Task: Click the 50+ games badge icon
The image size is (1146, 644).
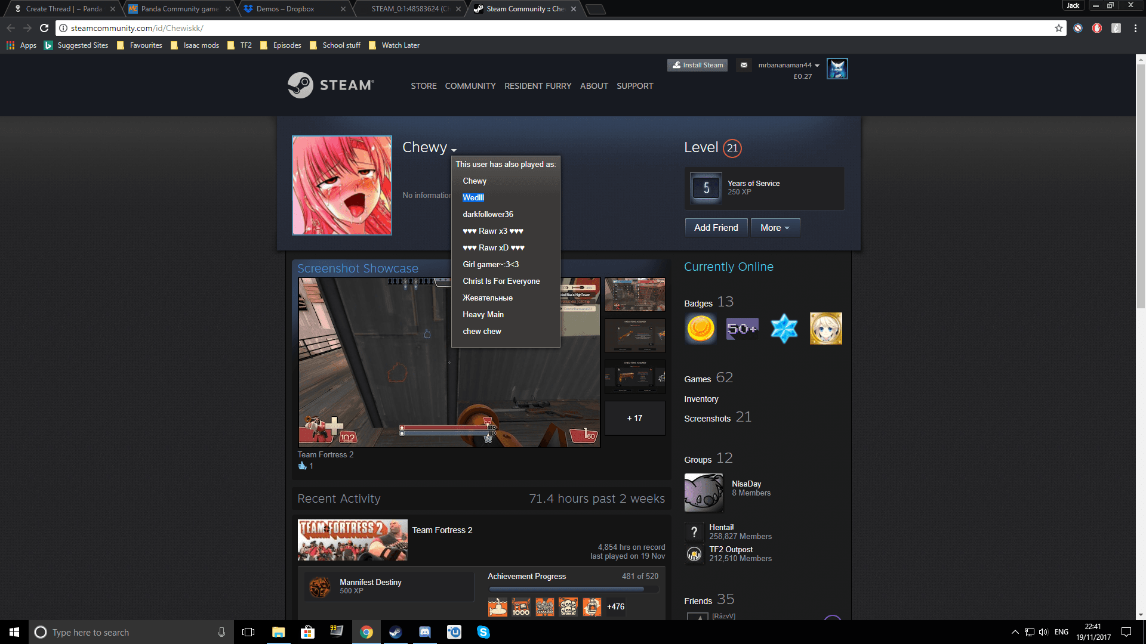Action: coord(742,329)
